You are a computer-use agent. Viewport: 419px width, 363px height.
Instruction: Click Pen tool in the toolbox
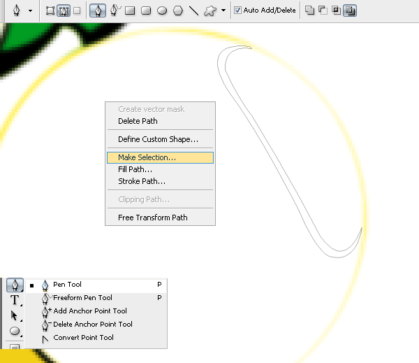(x=15, y=285)
